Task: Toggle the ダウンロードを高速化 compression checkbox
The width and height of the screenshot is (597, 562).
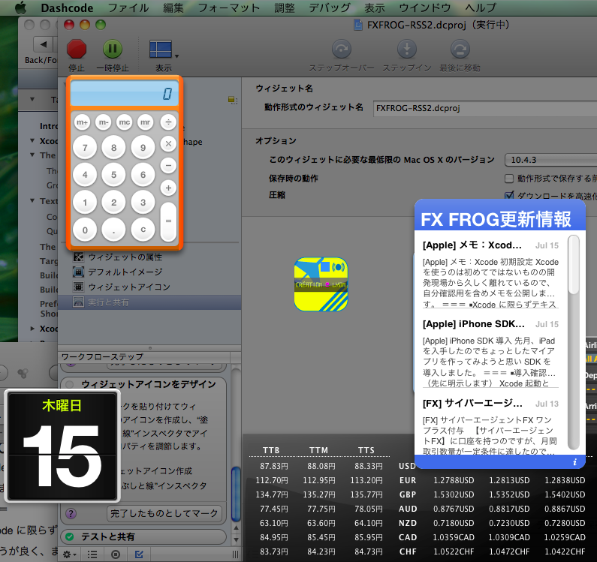Action: [509, 195]
